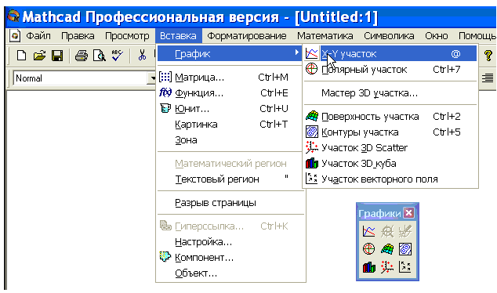
Task: Click Trace plot icon in Графики palette
Action: pyautogui.click(x=405, y=231)
